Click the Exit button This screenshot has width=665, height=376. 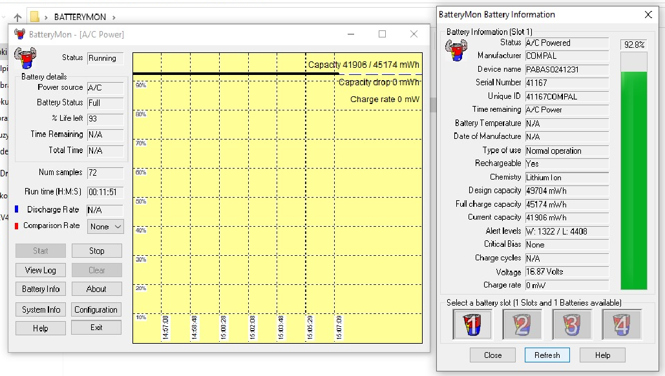point(96,328)
